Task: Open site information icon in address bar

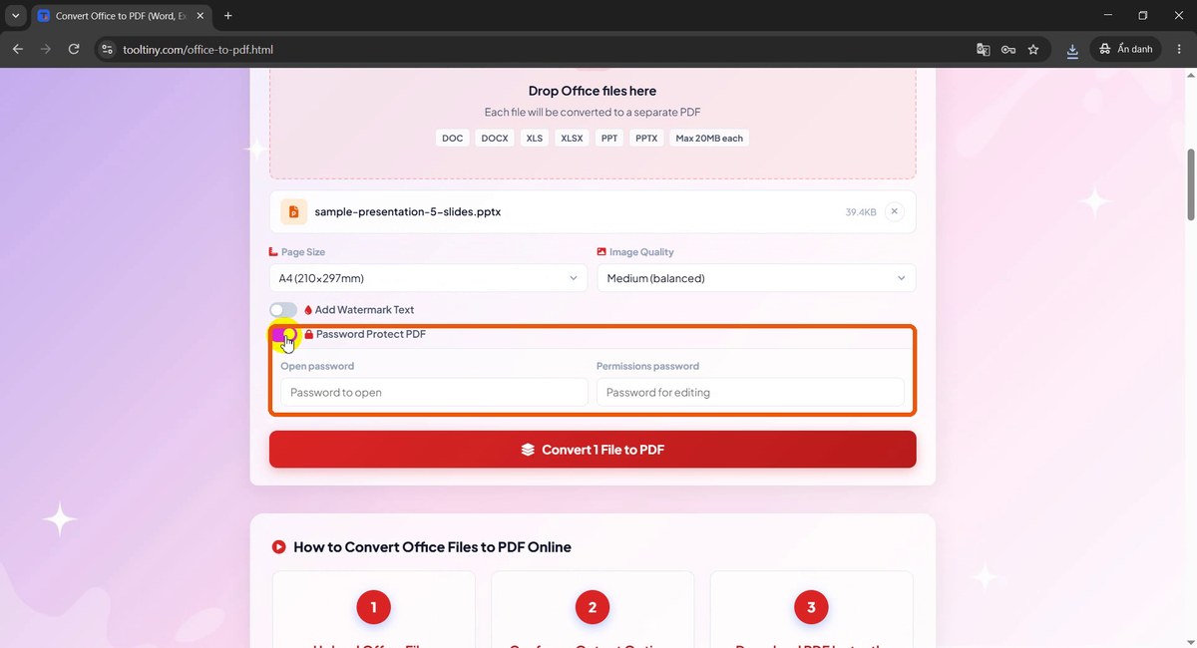Action: coord(108,49)
